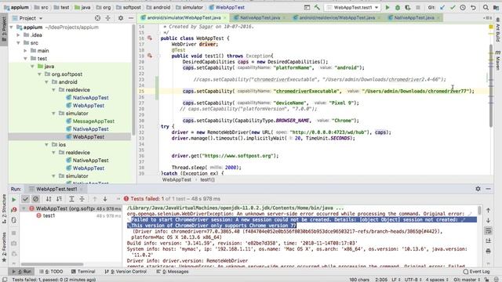Collapse the ios package
This screenshot has height=282, width=502.
47,144
